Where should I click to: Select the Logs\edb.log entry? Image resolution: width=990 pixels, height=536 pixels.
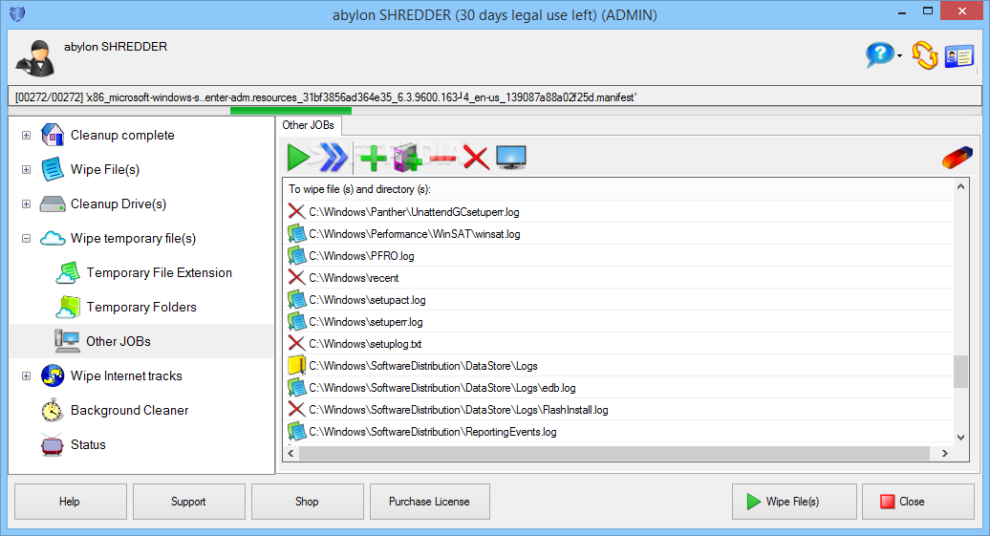441,388
